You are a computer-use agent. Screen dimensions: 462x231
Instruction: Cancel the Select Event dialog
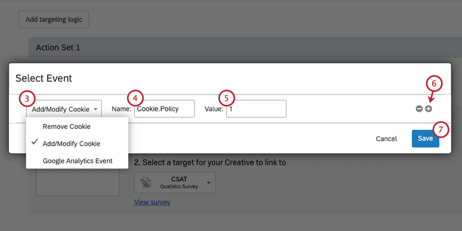386,139
